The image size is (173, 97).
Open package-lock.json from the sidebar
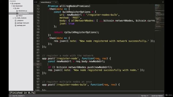coord(23,23)
